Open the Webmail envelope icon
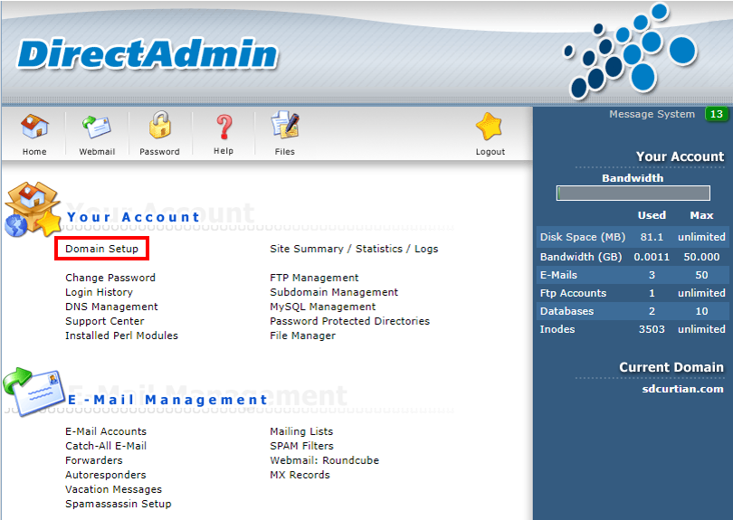The height and width of the screenshot is (520, 733). tap(97, 128)
